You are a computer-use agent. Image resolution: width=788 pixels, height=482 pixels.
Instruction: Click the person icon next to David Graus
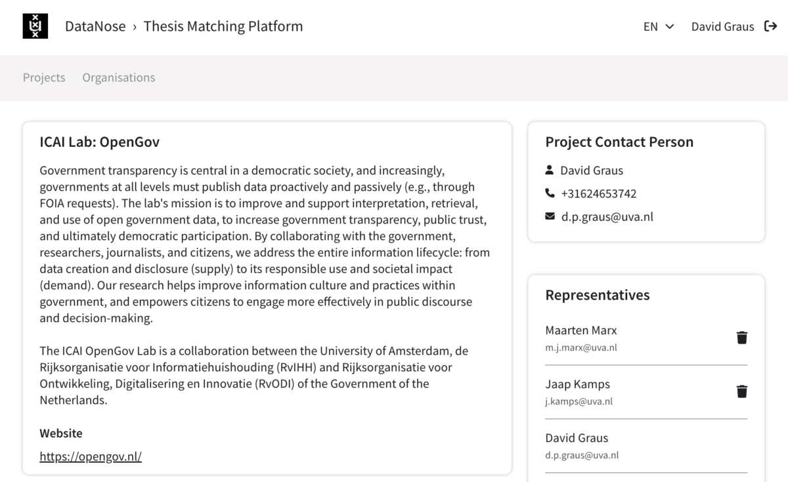pos(550,171)
